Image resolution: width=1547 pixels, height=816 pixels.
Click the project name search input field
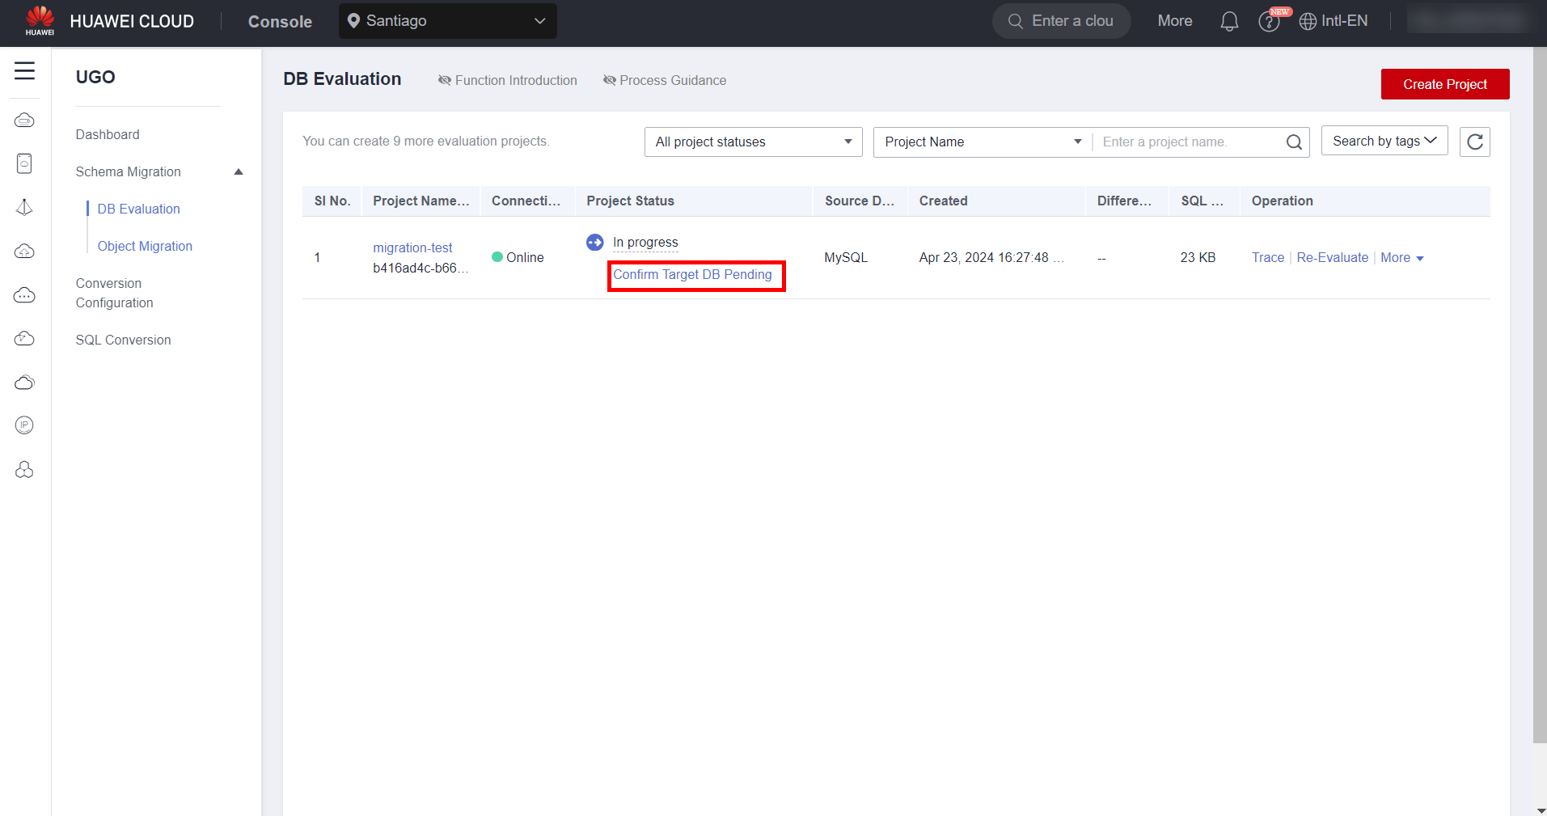click(x=1185, y=142)
